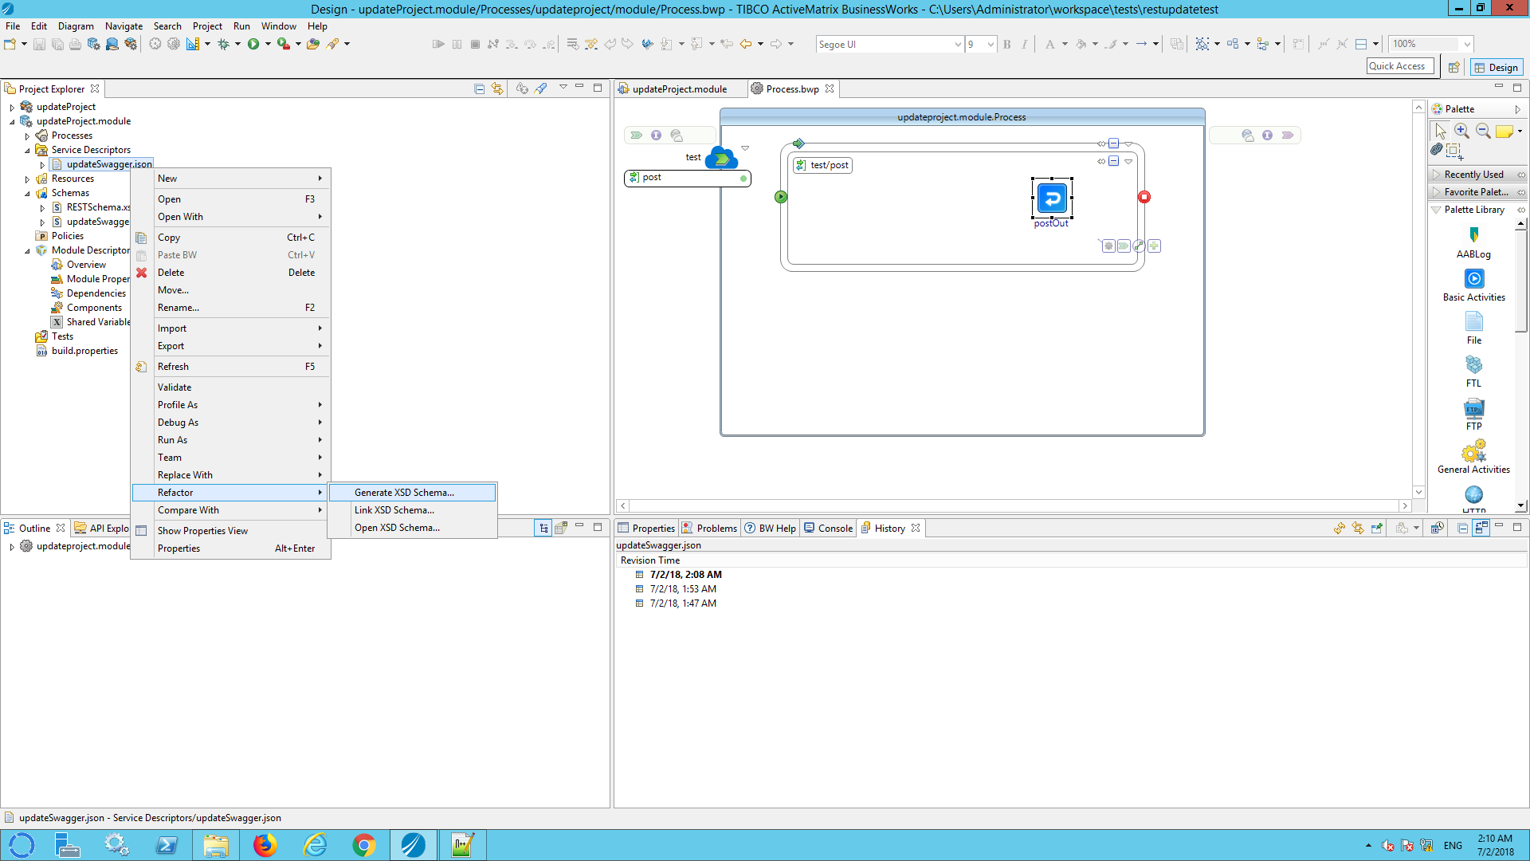Open the General Activities palette drawer
Viewport: 1530px width, 861px height.
click(x=1473, y=458)
